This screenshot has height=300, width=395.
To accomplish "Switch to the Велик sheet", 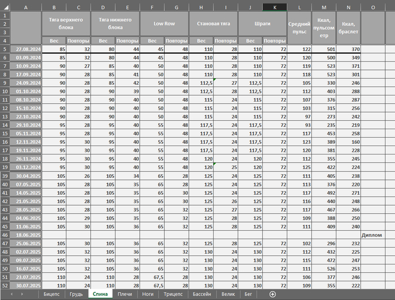I will (x=228, y=294).
